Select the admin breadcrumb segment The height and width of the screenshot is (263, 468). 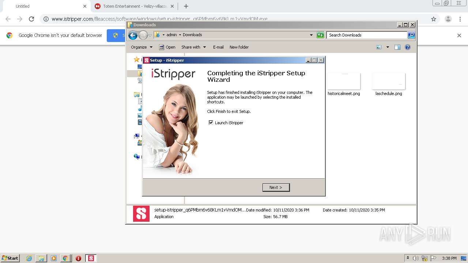coord(171,35)
